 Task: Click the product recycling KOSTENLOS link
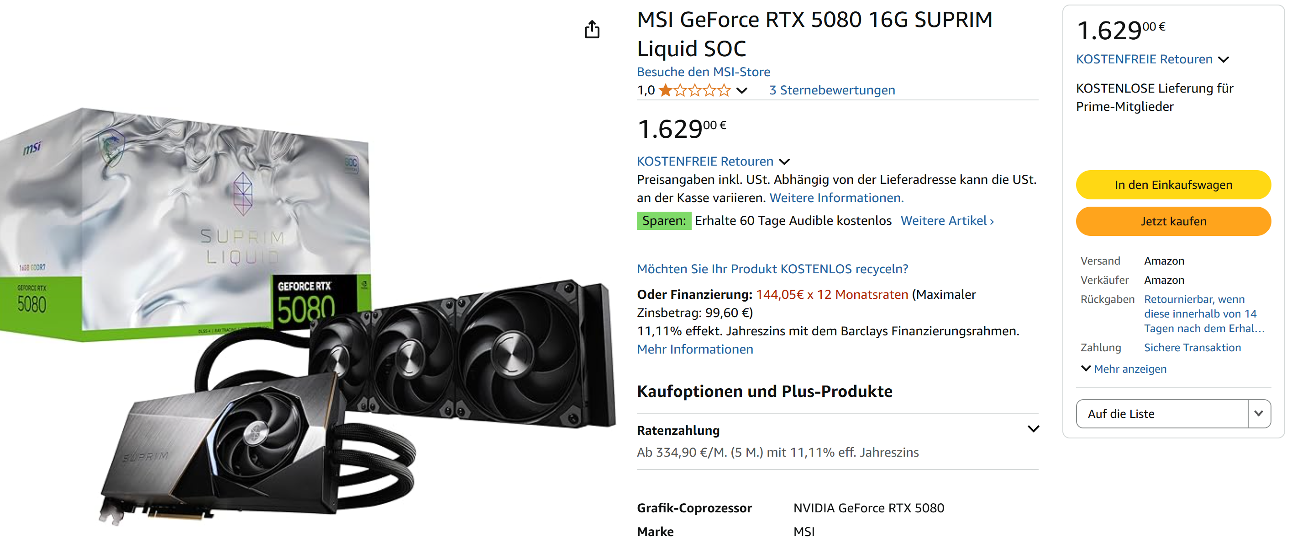(x=772, y=269)
